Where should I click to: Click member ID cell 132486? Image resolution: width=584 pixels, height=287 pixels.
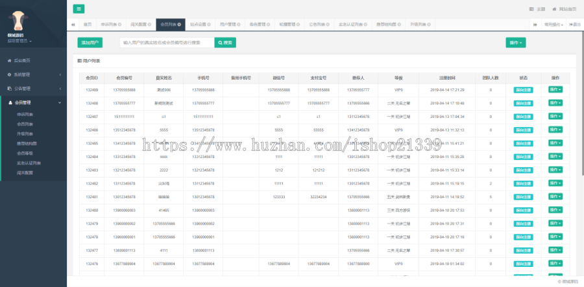91,130
